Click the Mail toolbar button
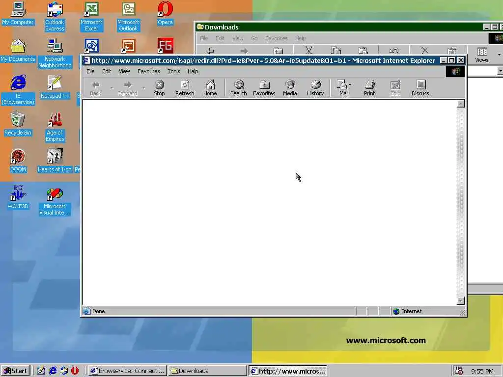This screenshot has height=377, width=503. click(x=342, y=88)
